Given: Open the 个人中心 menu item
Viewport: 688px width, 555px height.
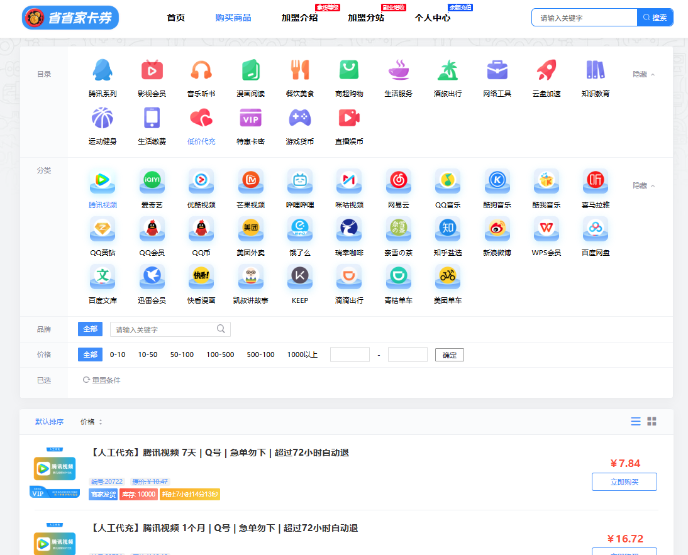Looking at the screenshot, I should (432, 18).
